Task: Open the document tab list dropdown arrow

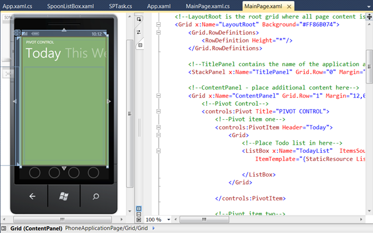Action: click(x=368, y=6)
